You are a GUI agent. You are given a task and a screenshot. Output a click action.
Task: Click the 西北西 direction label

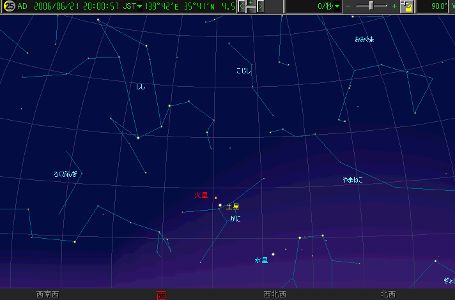click(275, 294)
